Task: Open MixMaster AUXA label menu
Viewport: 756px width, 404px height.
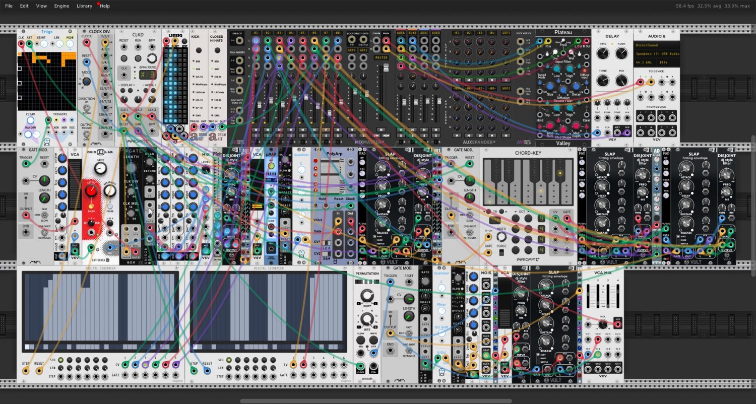Action: [401, 33]
